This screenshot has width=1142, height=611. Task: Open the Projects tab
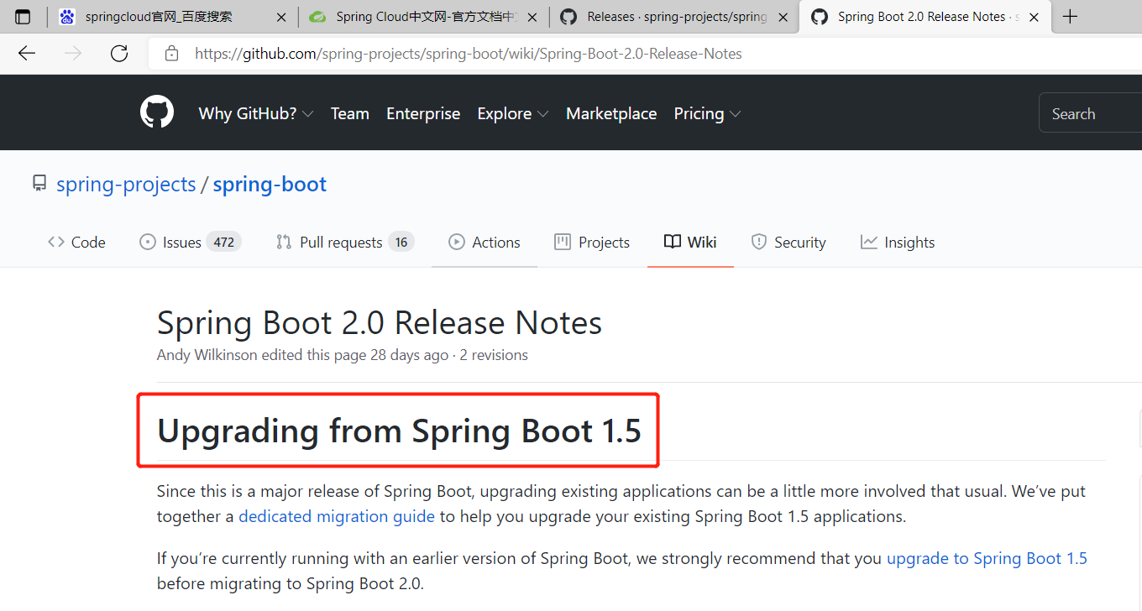(592, 242)
